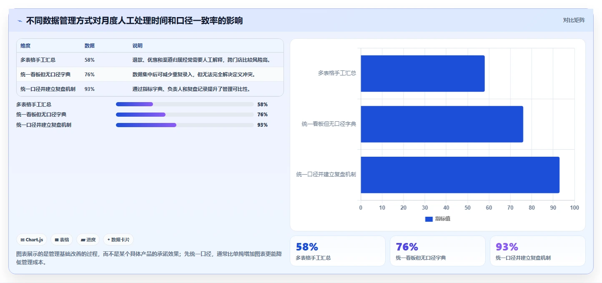Click the 93% value beside the progress bar
The image size is (602, 283).
pos(263,125)
